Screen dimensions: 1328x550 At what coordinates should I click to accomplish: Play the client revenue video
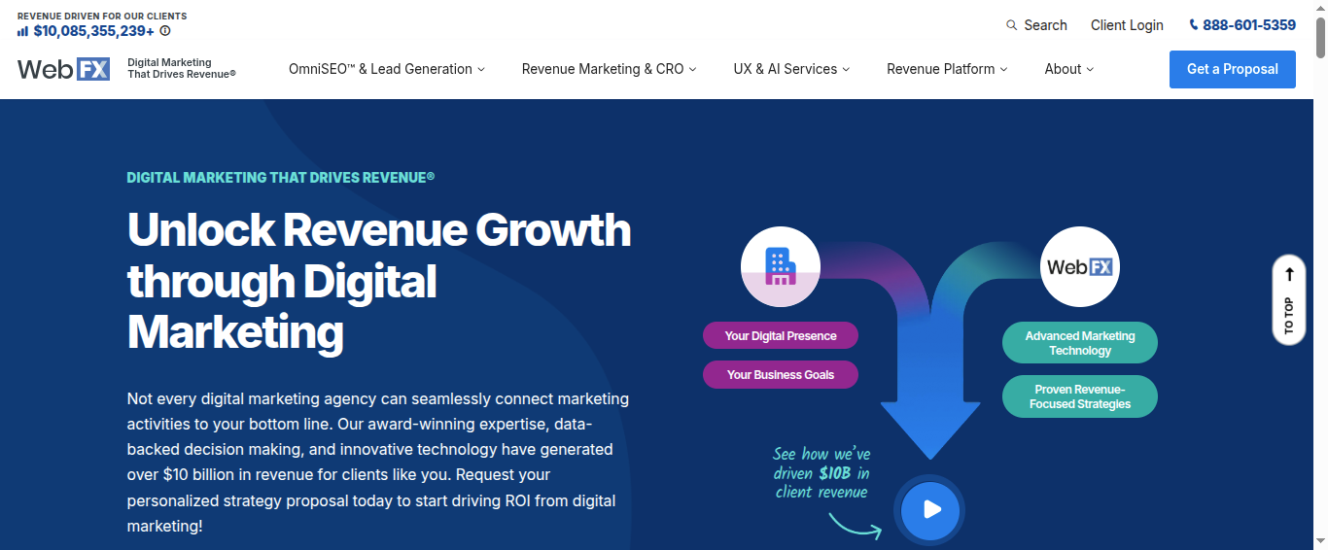(x=930, y=509)
